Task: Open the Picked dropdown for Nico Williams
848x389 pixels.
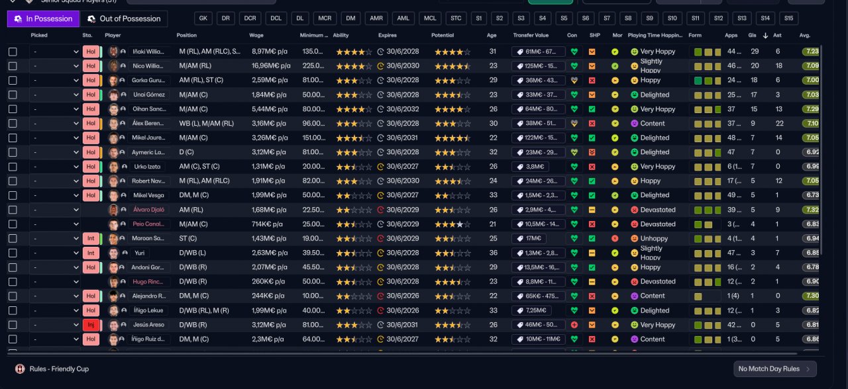Action: point(55,66)
